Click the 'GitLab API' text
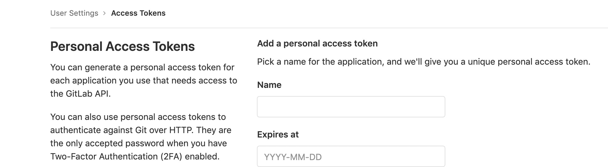 coord(88,94)
